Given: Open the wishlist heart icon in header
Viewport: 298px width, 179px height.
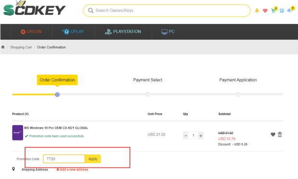Looking at the screenshot, I should [x=265, y=11].
